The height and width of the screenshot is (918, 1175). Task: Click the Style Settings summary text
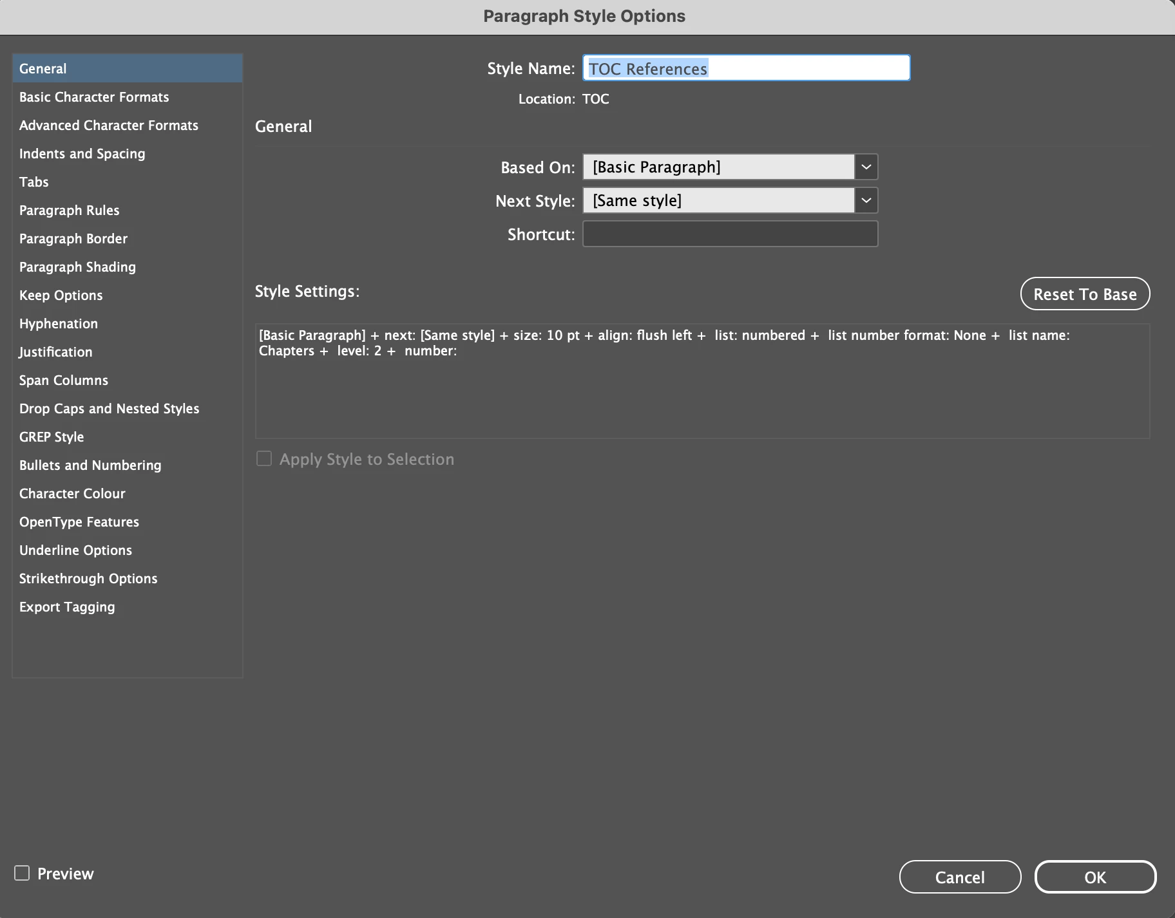coord(664,343)
